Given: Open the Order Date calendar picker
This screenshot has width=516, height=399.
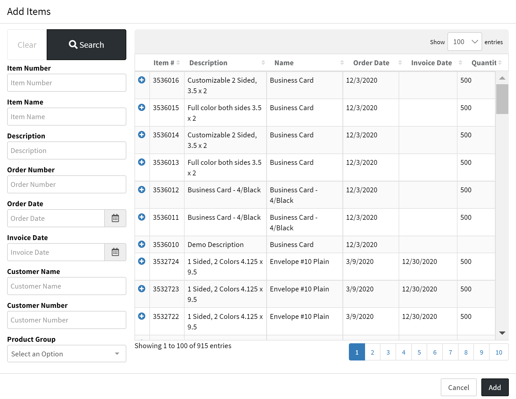Looking at the screenshot, I should click(115, 218).
